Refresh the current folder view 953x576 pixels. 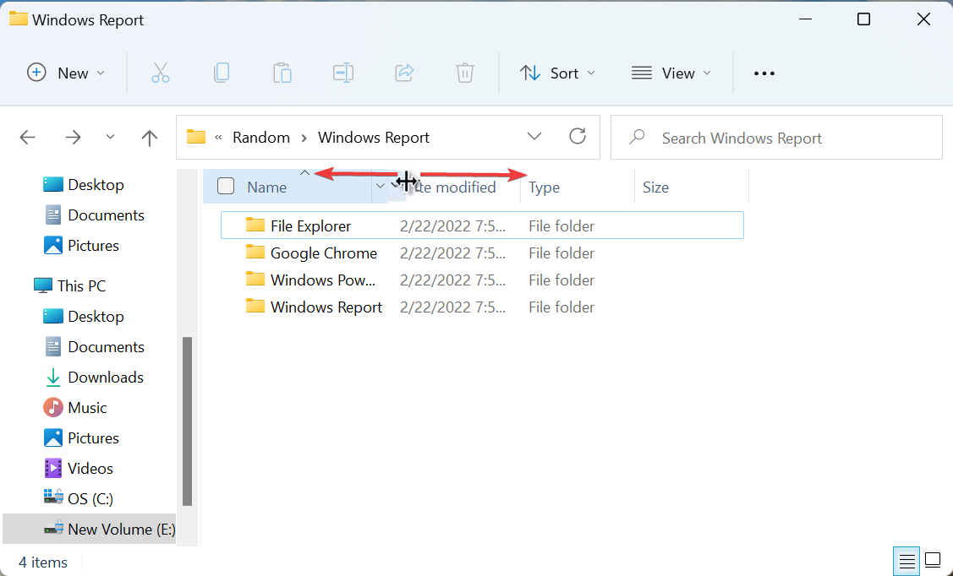(578, 136)
